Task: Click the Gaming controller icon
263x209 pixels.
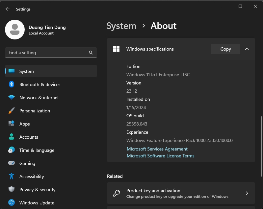Action: (12, 163)
